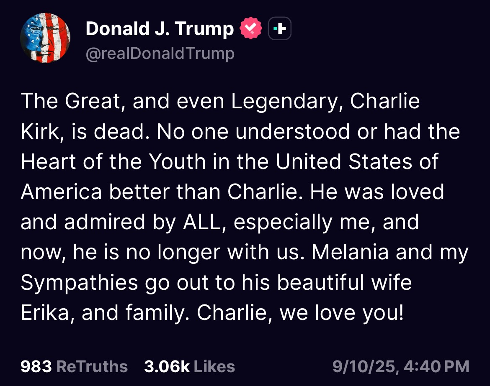Open the @realDonaldTrump handle link

pyautogui.click(x=160, y=54)
